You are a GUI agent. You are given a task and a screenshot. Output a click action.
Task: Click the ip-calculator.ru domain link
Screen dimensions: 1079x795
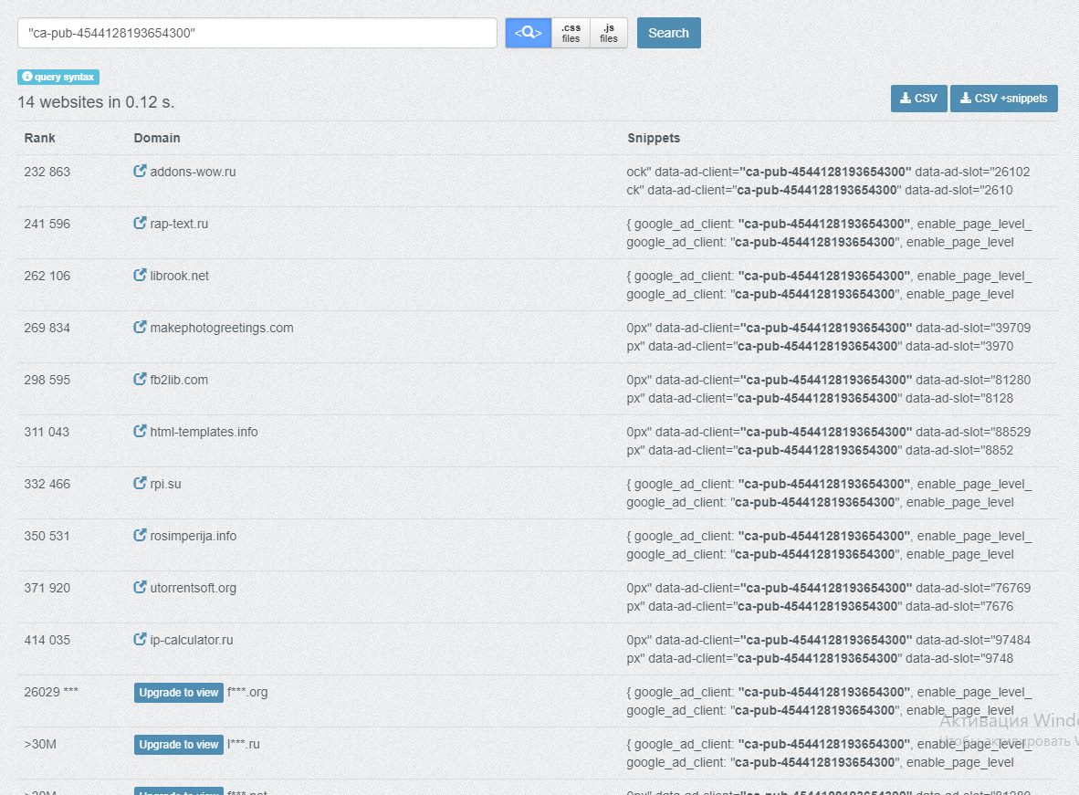click(191, 640)
